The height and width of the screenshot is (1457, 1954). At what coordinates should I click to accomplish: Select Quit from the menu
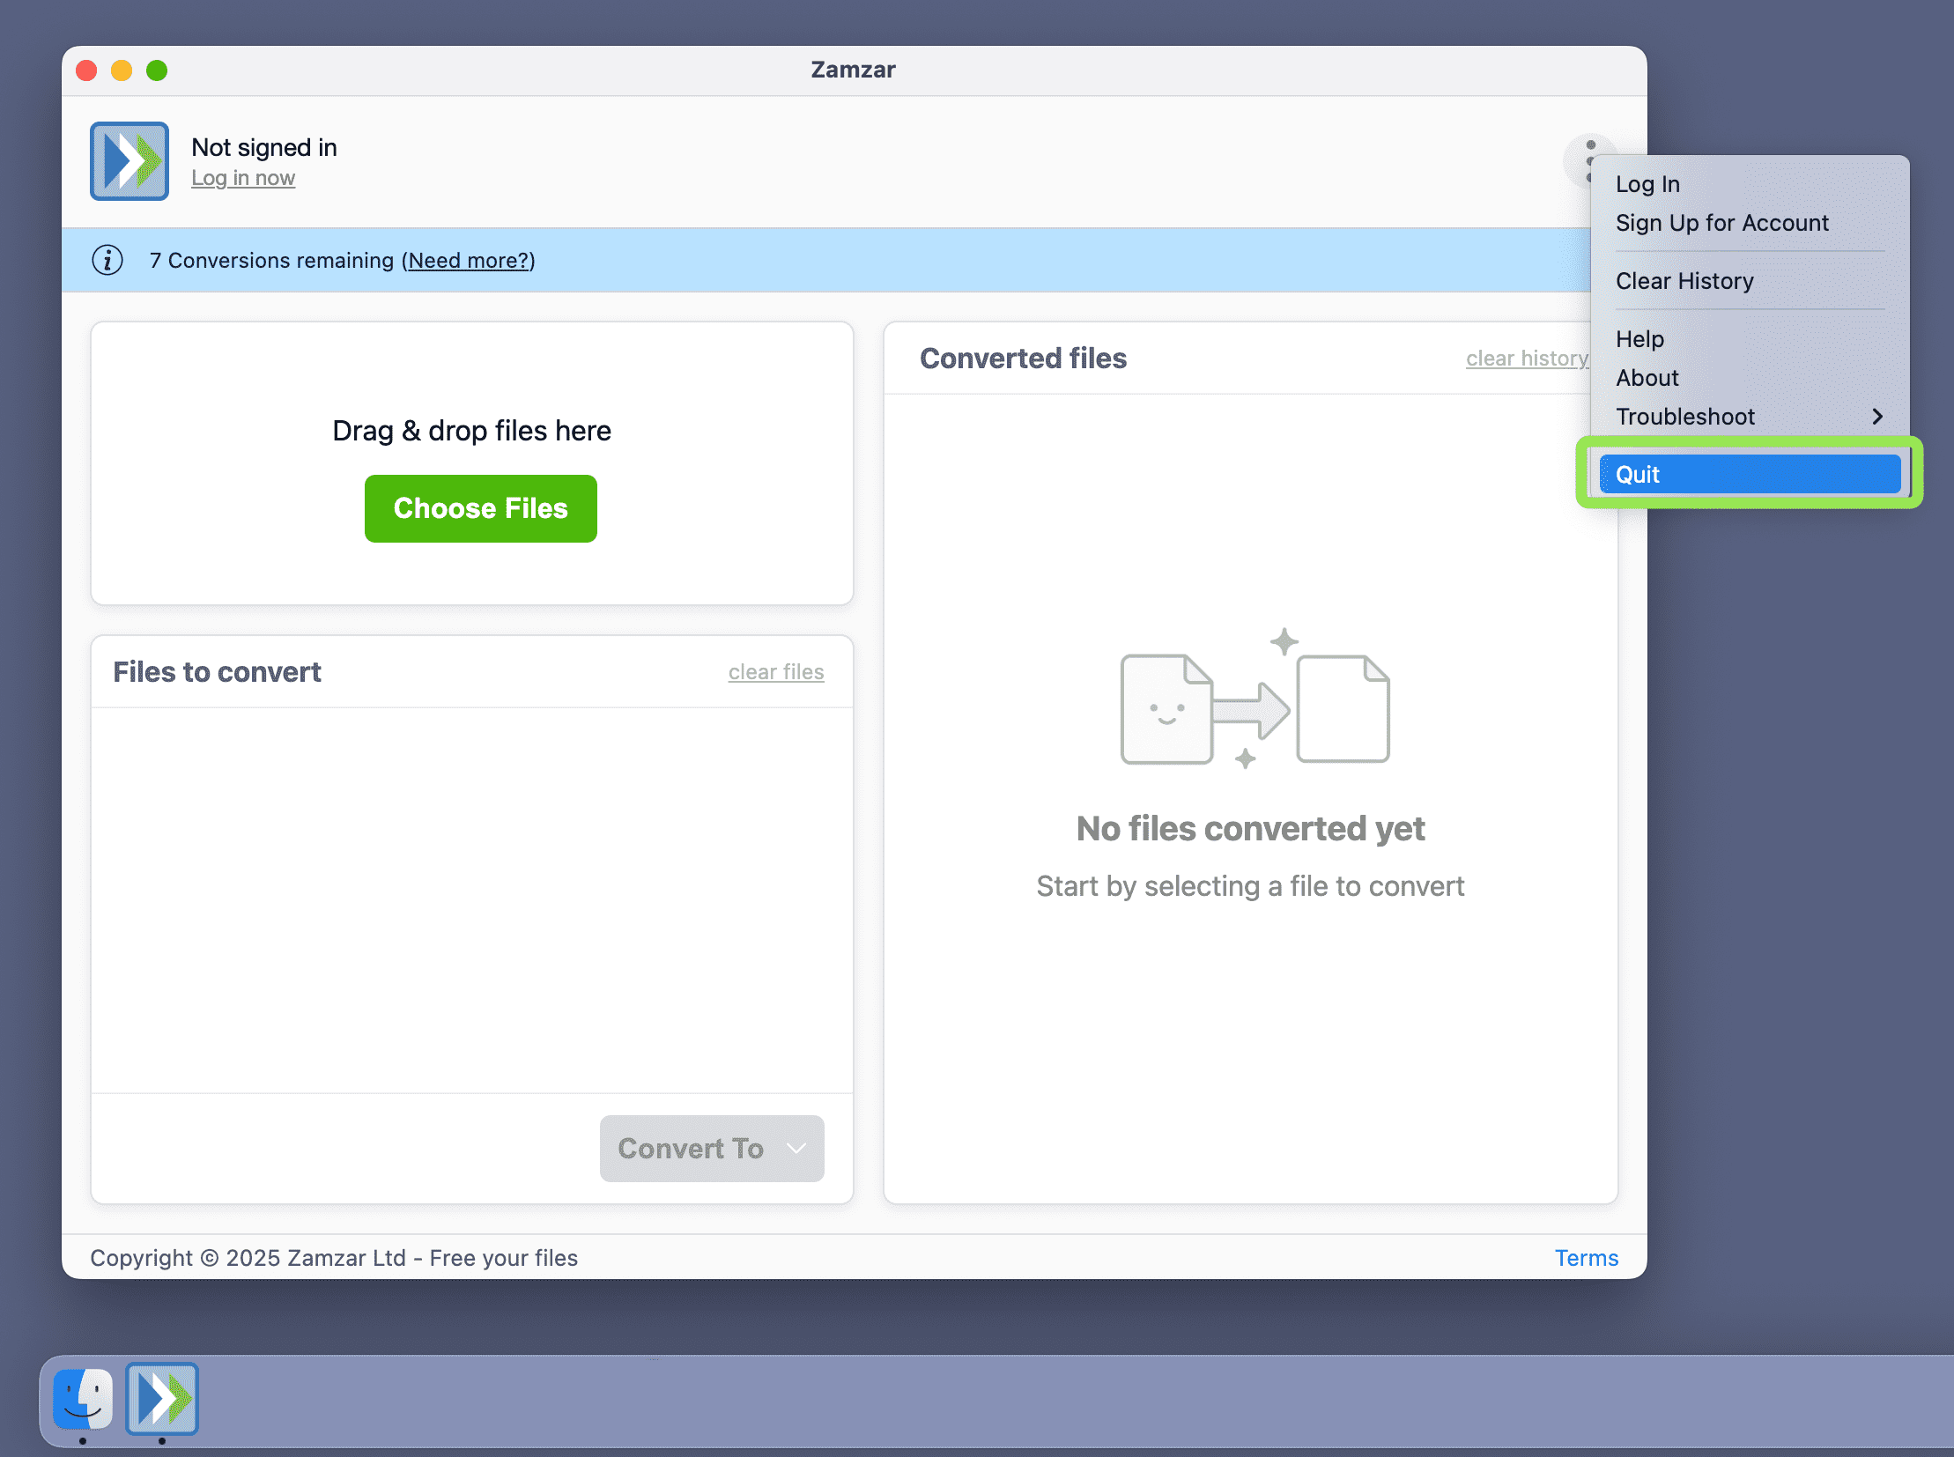coord(1749,475)
